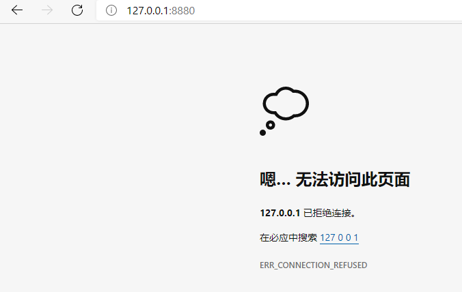Go back using the back arrow
This screenshot has height=292, width=462.
[17, 10]
